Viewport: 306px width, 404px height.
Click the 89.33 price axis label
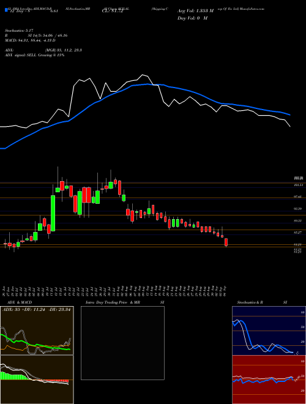point(297,221)
